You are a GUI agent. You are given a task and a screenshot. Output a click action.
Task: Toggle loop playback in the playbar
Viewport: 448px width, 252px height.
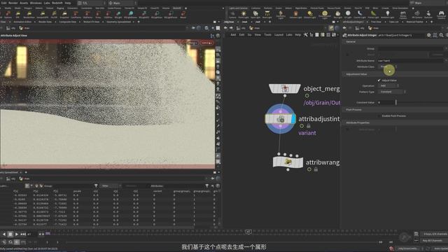pyautogui.click(x=10, y=242)
